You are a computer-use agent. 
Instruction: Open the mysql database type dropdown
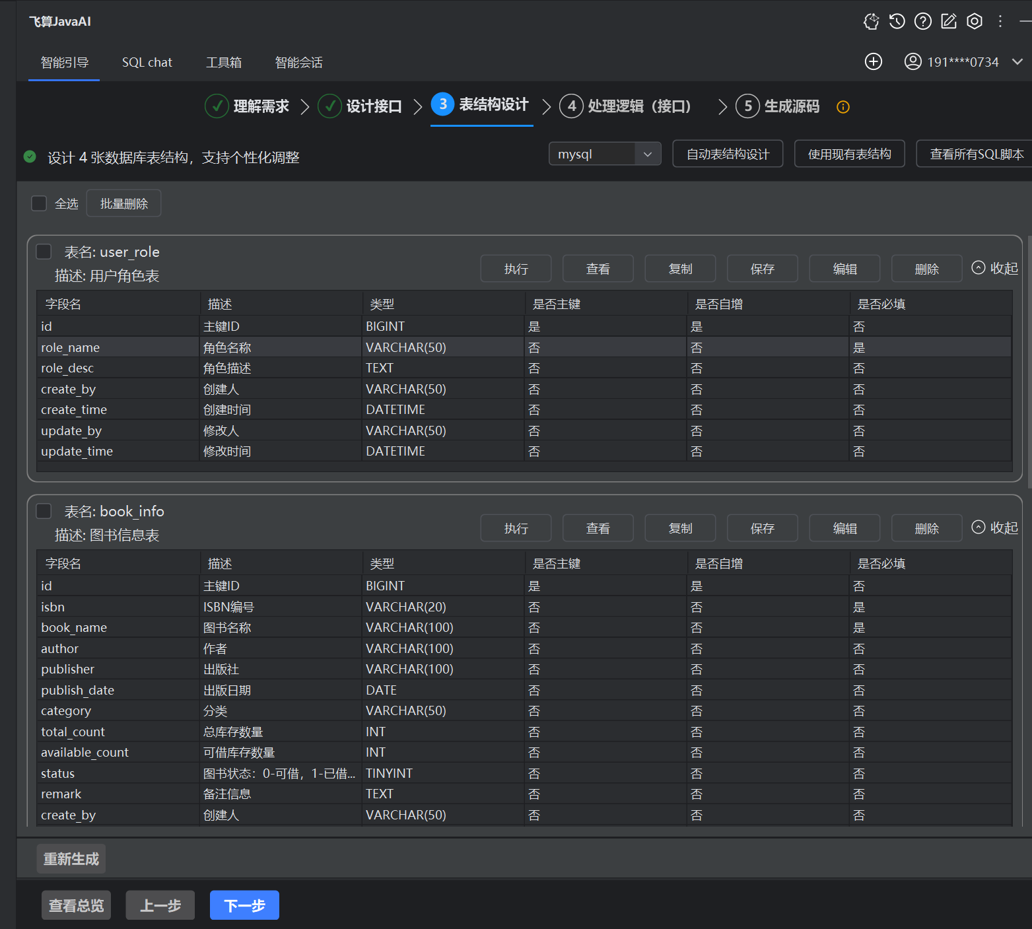click(604, 154)
